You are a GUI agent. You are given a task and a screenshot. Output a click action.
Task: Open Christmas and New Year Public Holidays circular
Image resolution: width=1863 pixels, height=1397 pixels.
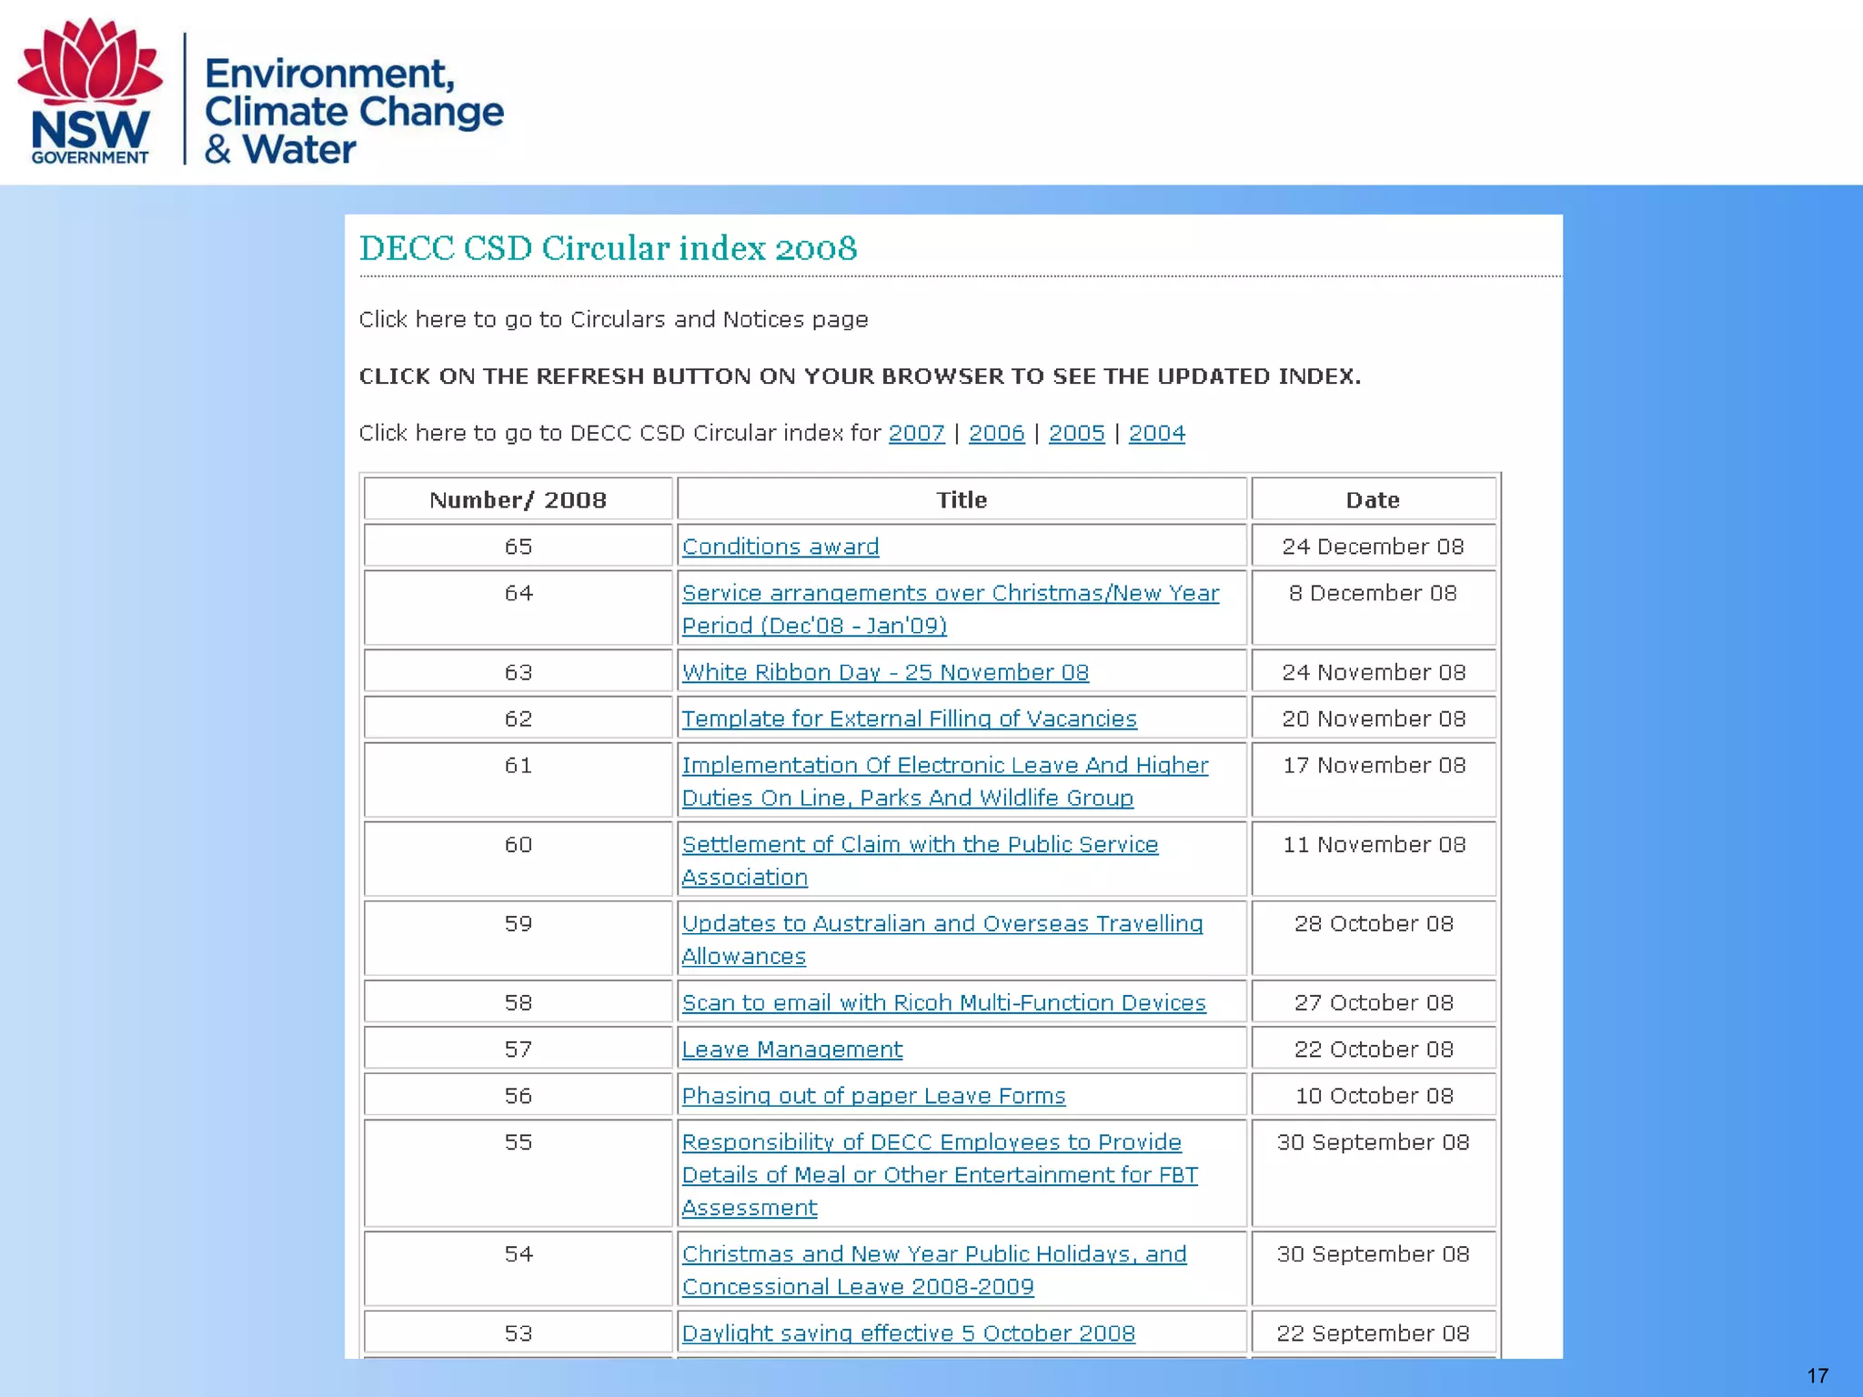click(933, 1253)
